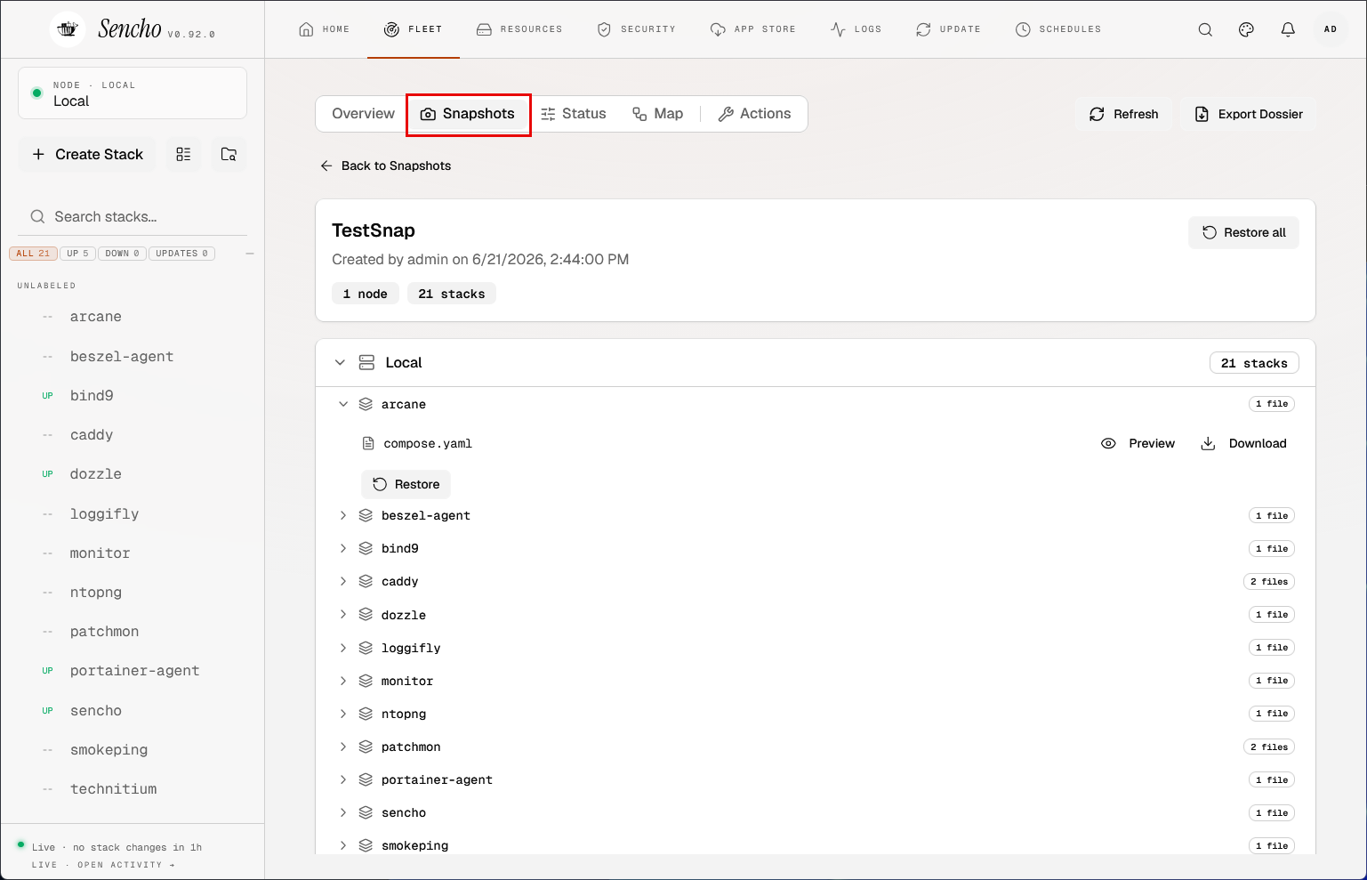Open the App Store nav item
The width and height of the screenshot is (1367, 880).
coord(752,29)
